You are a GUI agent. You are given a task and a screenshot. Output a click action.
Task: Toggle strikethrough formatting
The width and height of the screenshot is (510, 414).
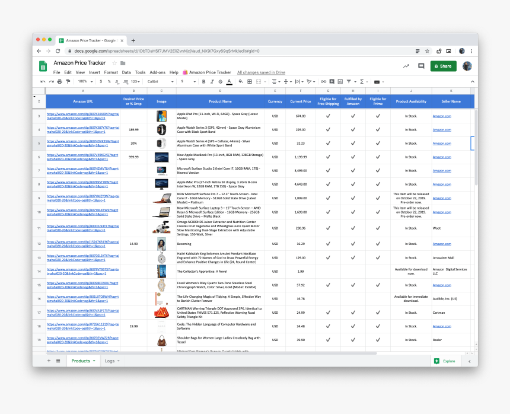point(221,82)
